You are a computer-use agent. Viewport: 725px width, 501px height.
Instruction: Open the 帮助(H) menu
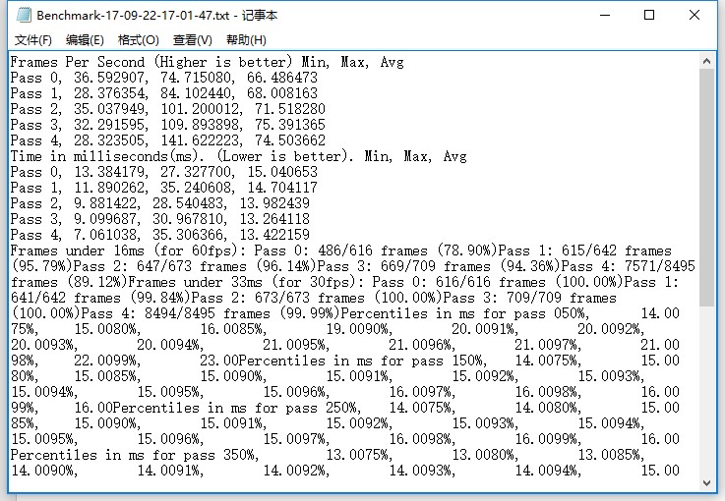pyautogui.click(x=246, y=40)
